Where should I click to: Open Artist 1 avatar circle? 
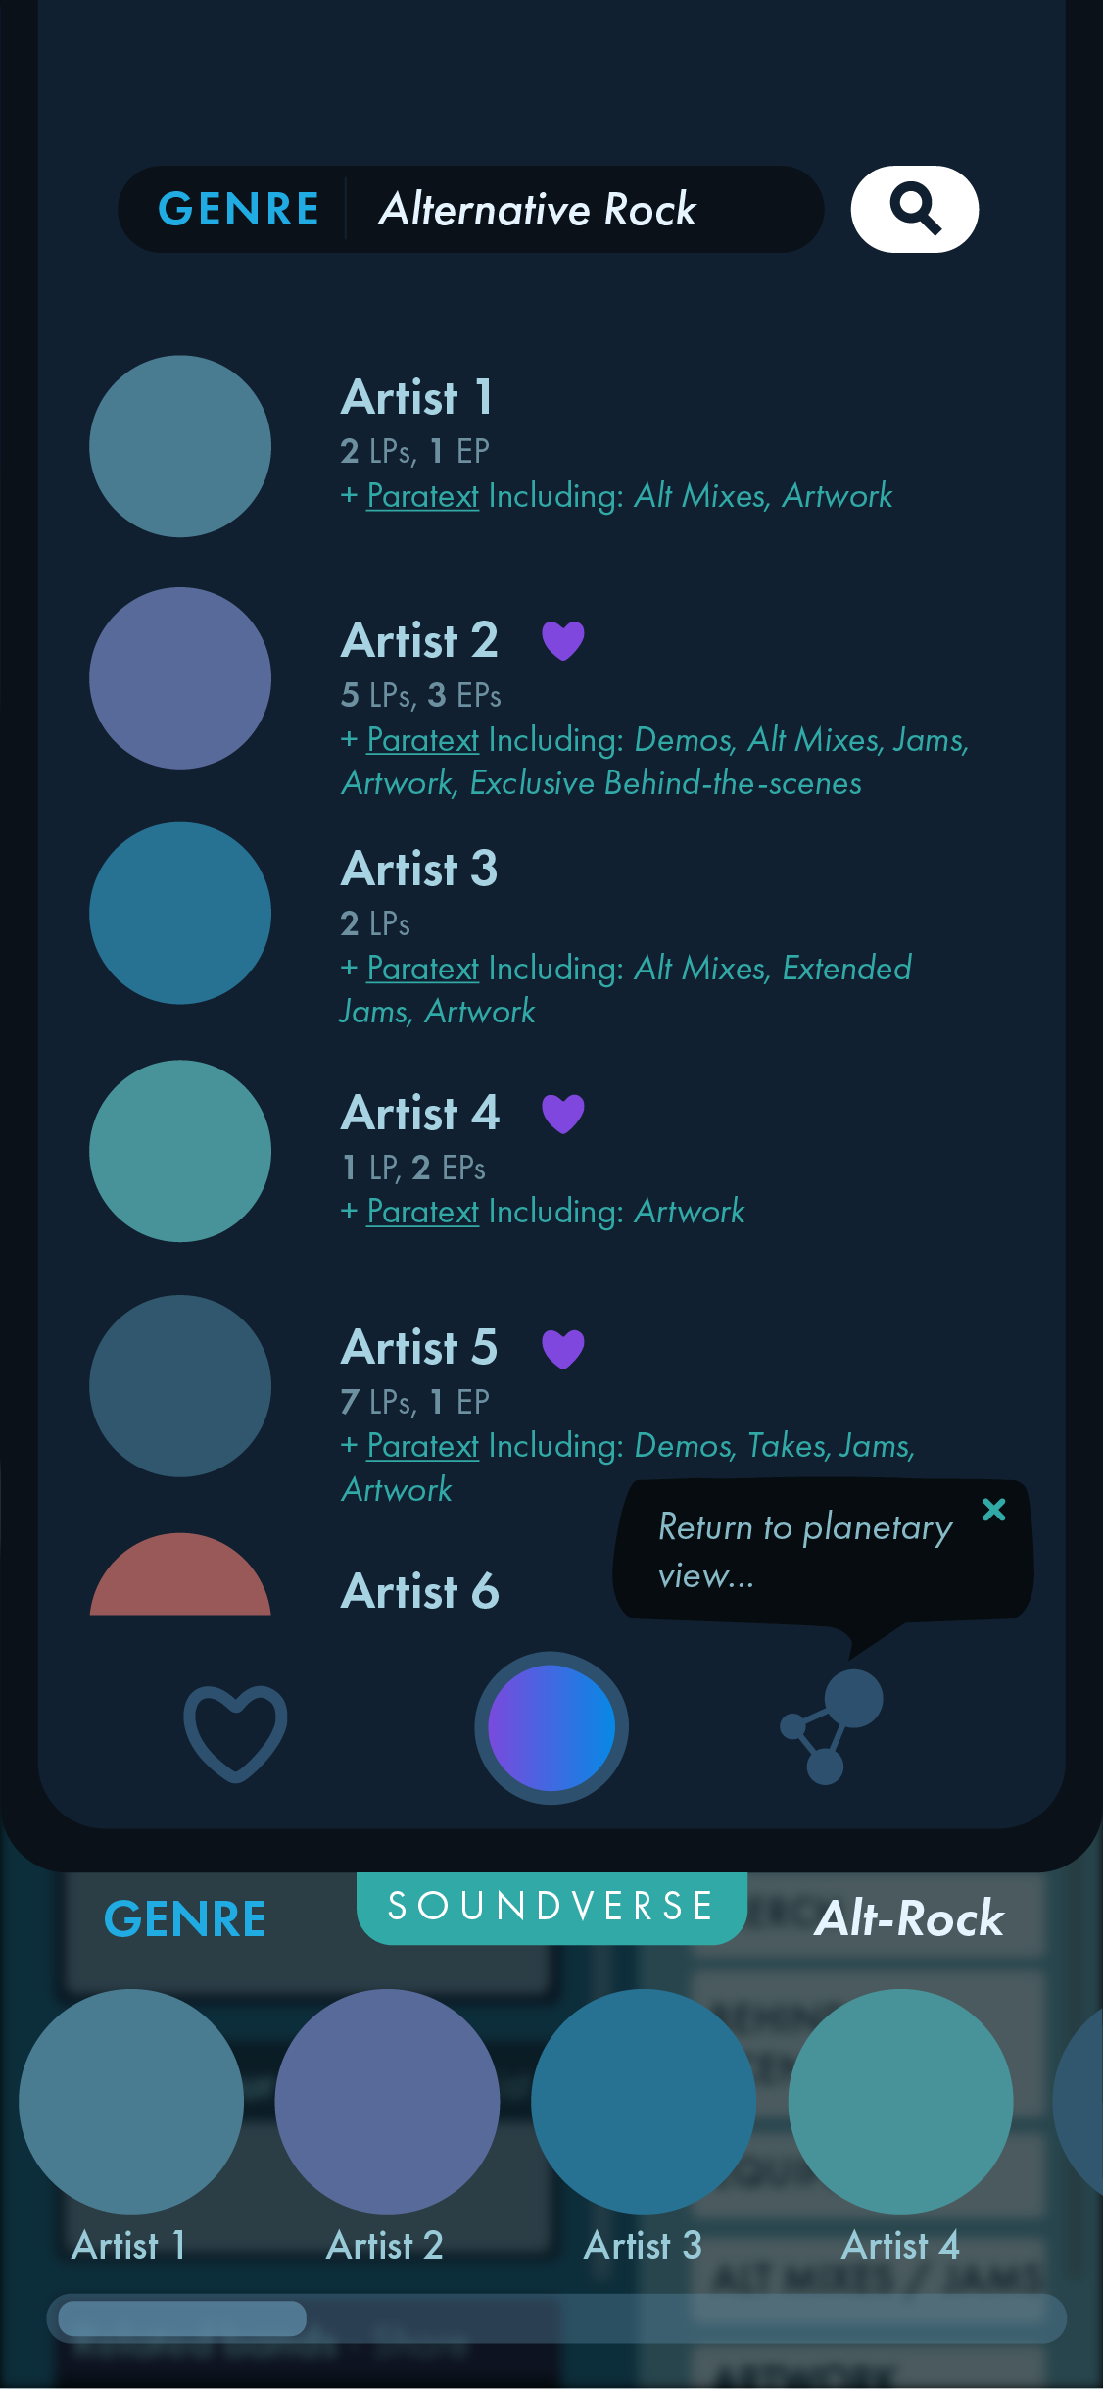180,446
